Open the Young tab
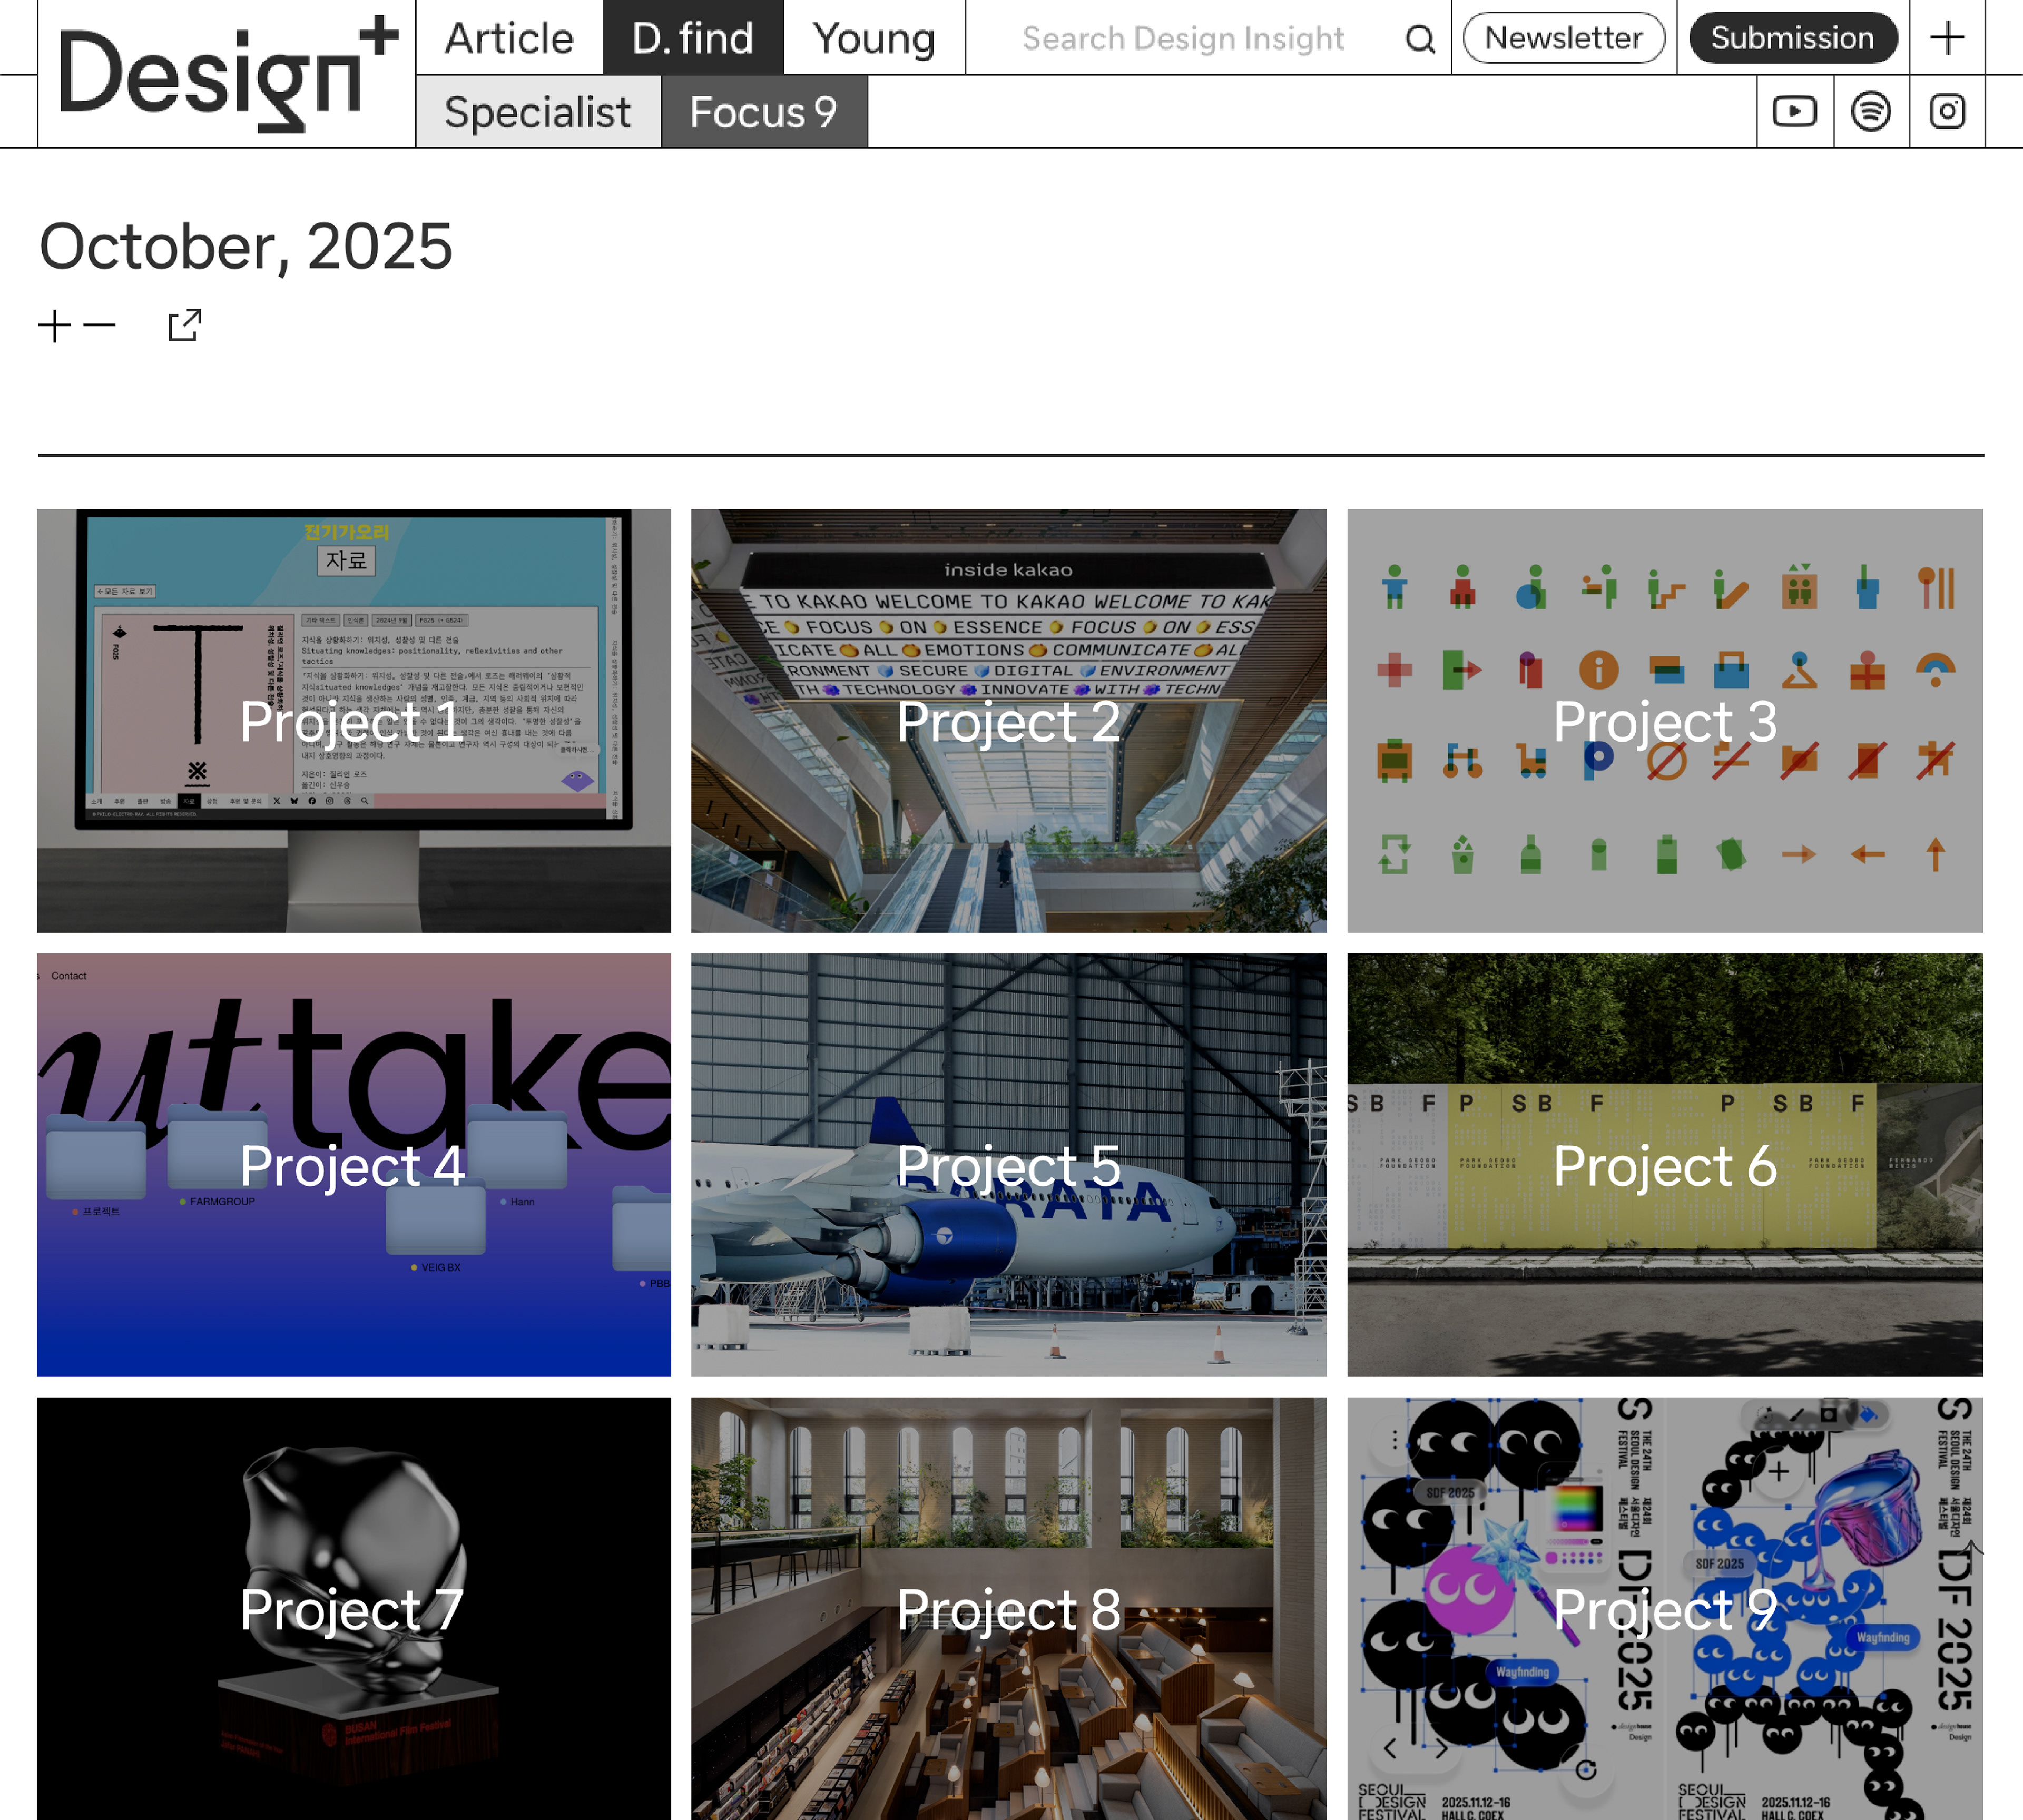 pos(873,38)
